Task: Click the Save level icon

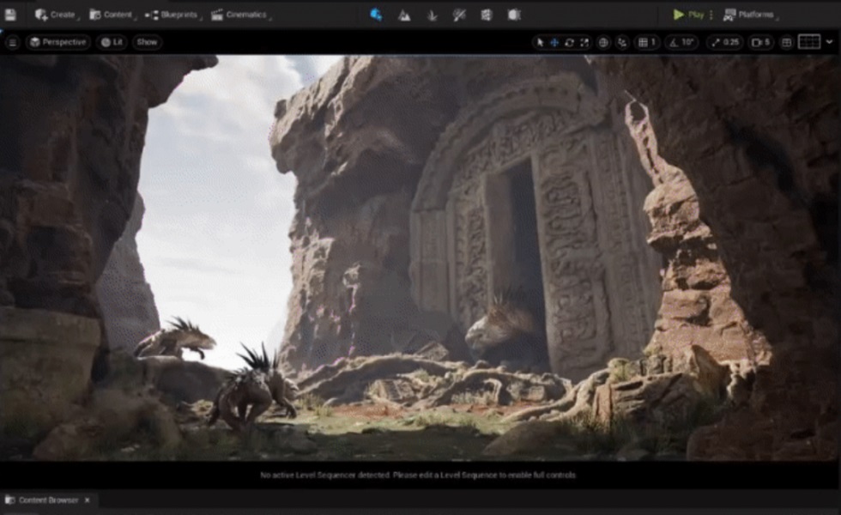Action: click(10, 15)
